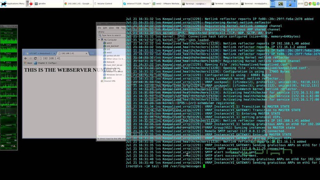This screenshot has width=320, height=180.
Task: Click the clipboard tray icon
Action: 306,4
